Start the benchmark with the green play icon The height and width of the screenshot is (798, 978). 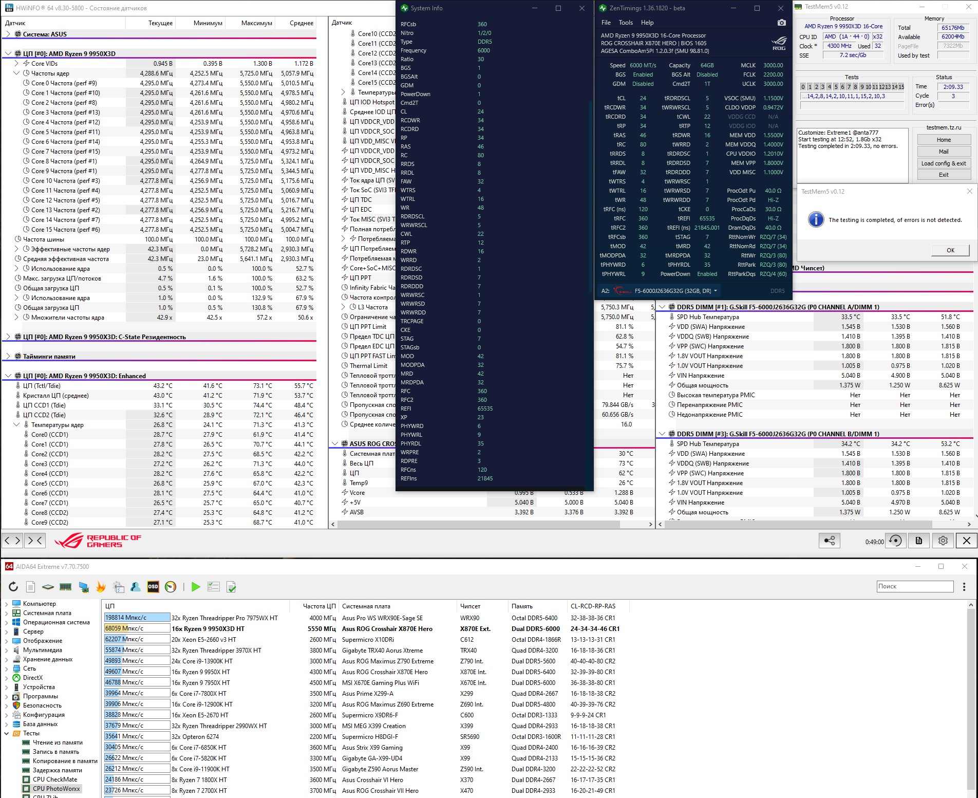pos(196,586)
